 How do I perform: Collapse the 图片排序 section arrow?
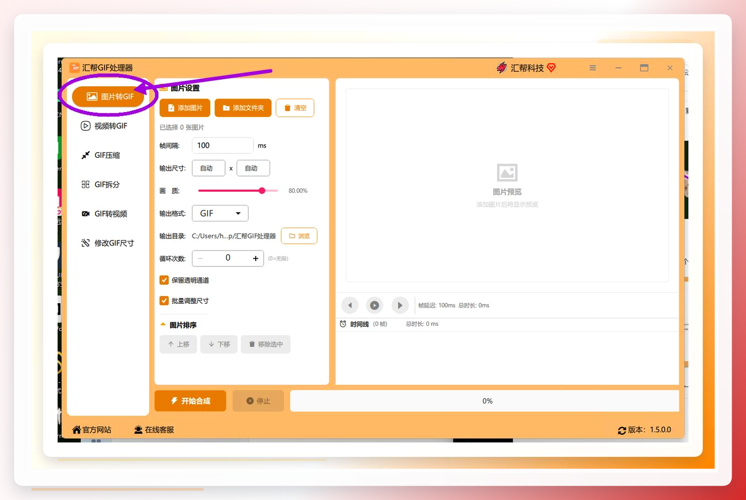point(163,325)
